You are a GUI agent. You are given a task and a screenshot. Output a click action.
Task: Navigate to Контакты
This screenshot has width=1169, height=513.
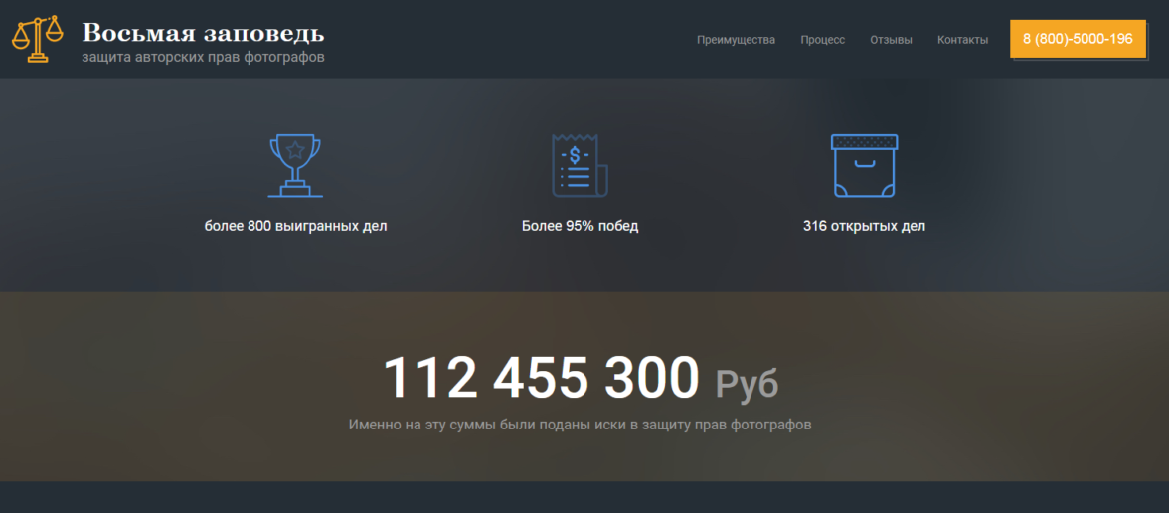click(x=962, y=40)
